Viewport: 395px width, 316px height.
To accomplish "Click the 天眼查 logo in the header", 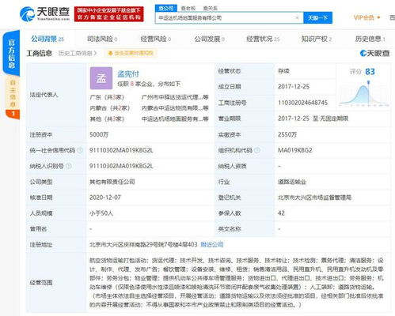I will point(45,13).
